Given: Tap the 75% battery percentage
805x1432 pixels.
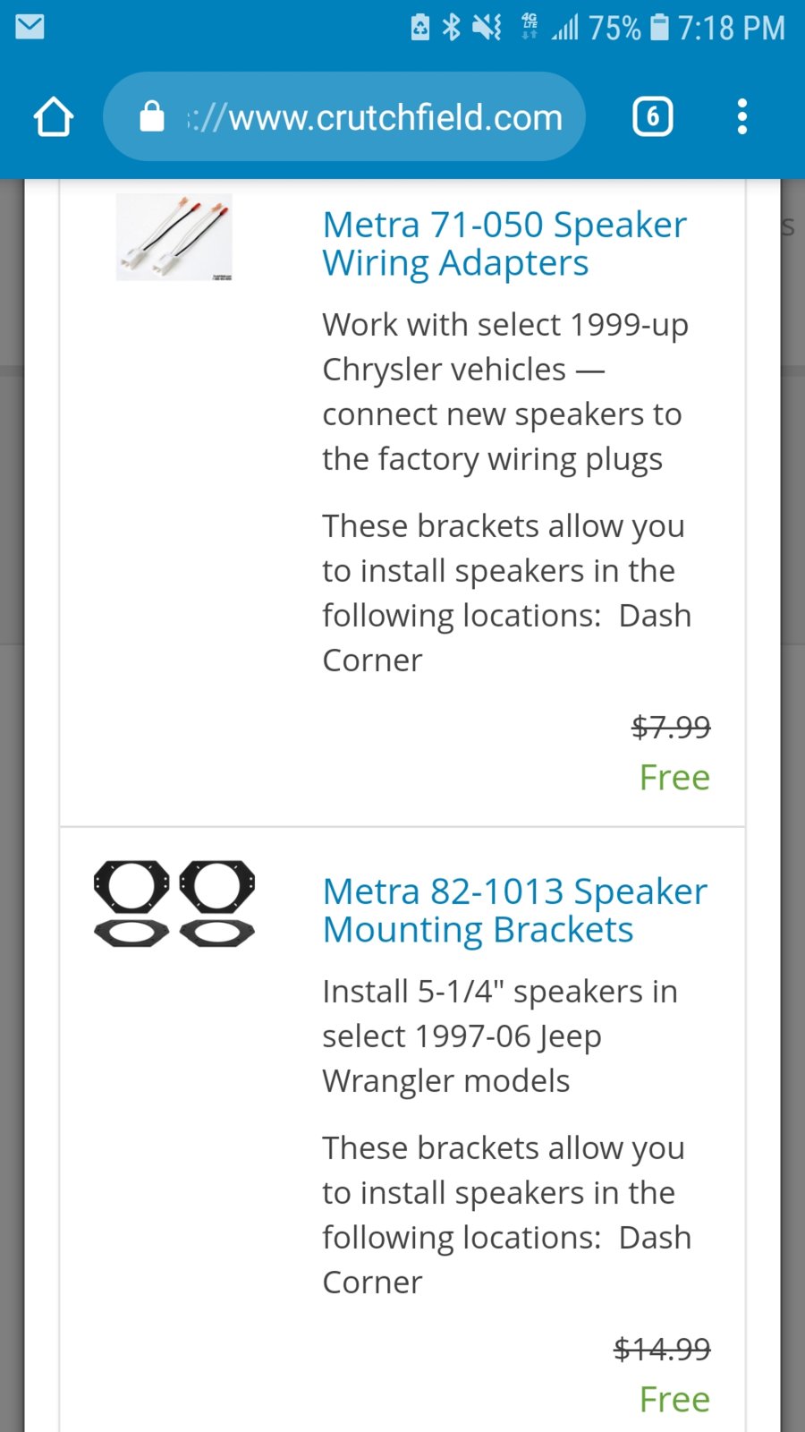Looking at the screenshot, I should pos(614,28).
